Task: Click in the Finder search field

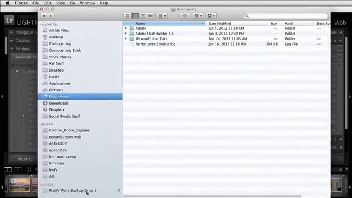Action: click(x=286, y=16)
